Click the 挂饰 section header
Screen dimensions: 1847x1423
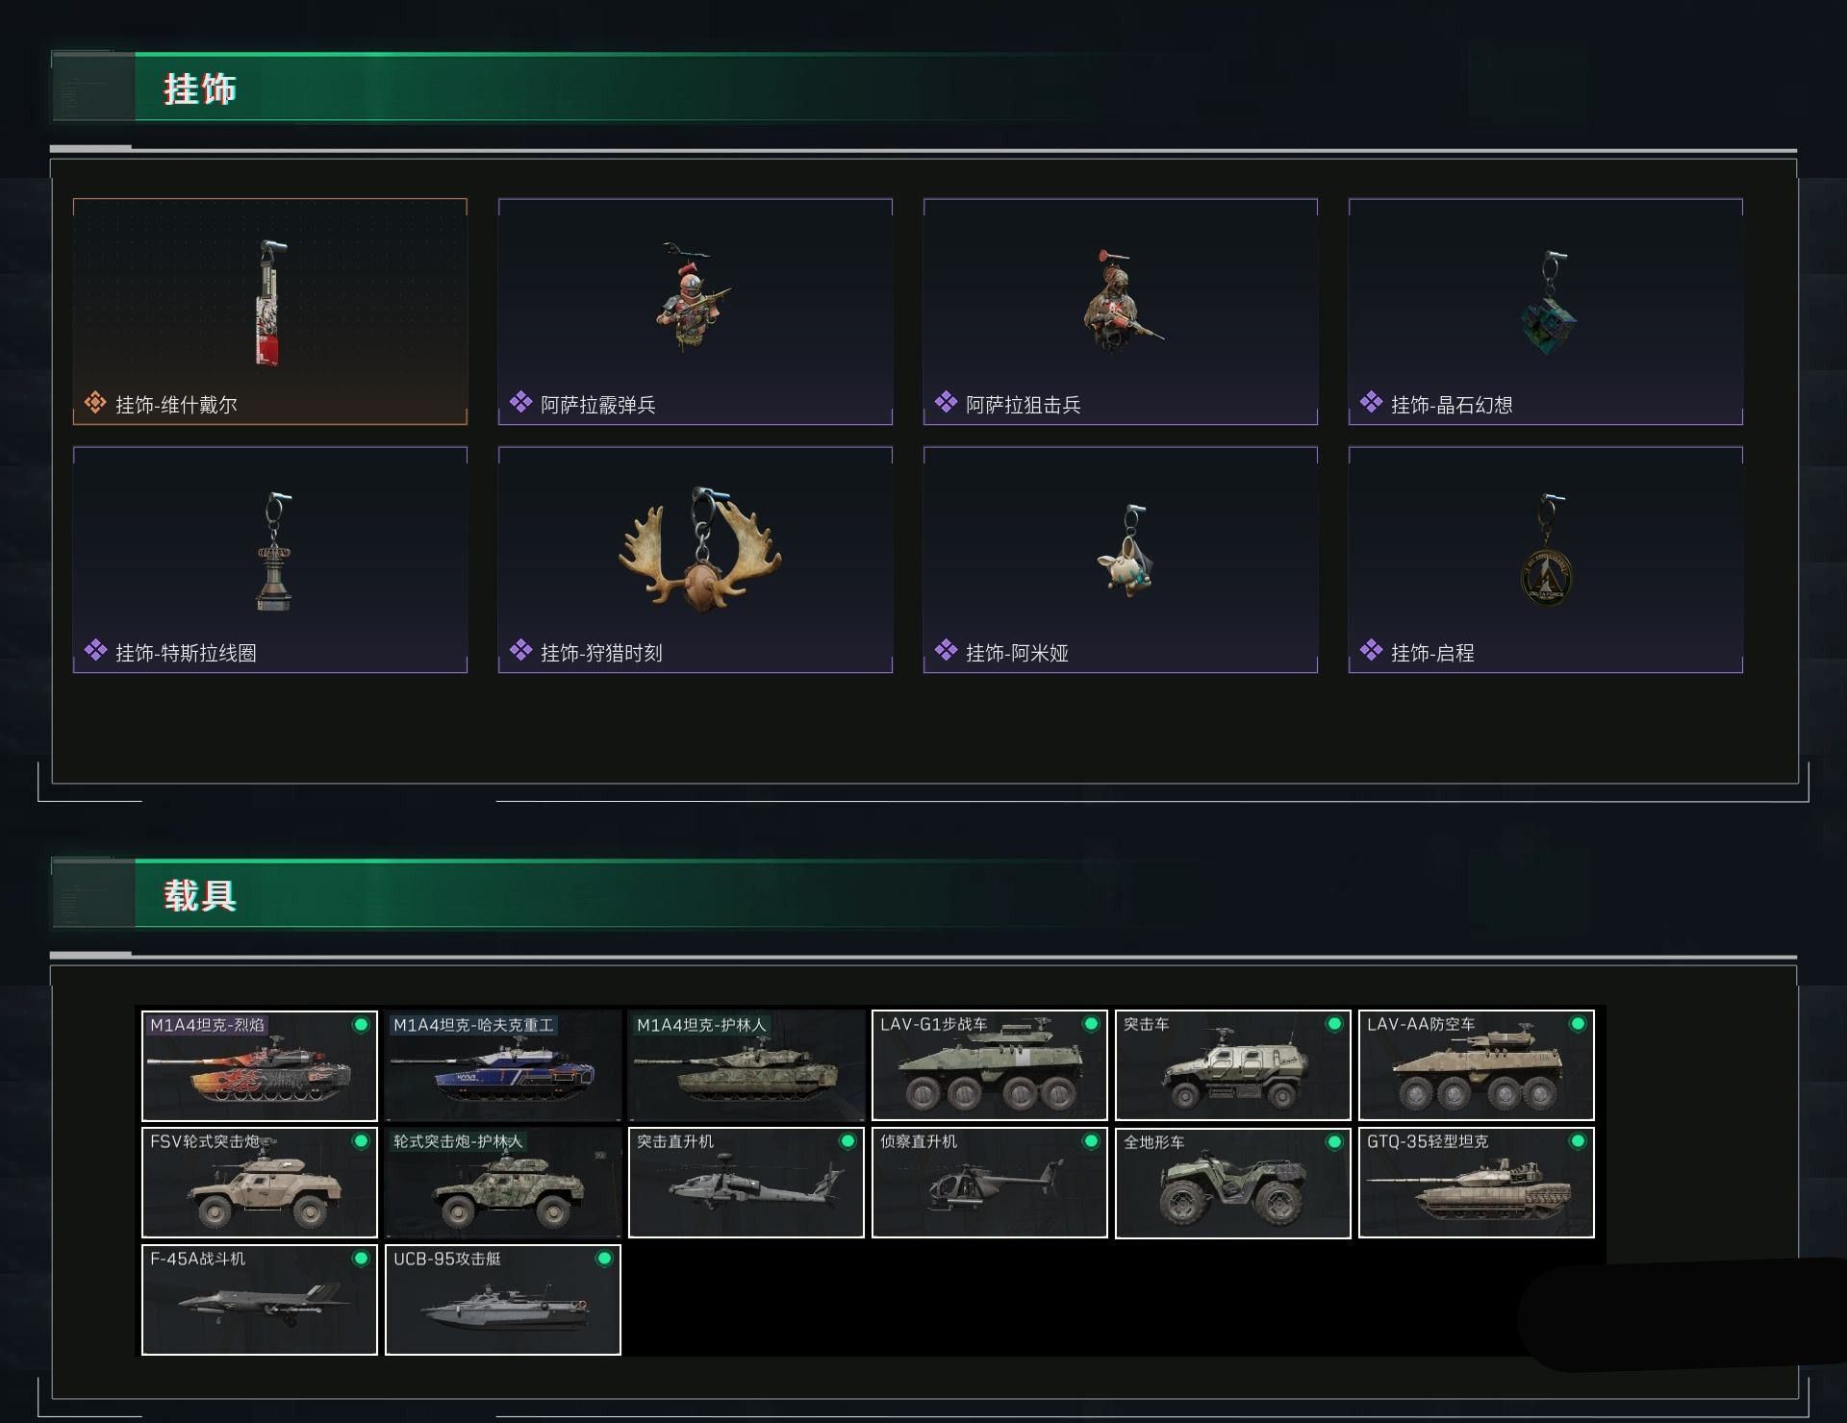(200, 88)
